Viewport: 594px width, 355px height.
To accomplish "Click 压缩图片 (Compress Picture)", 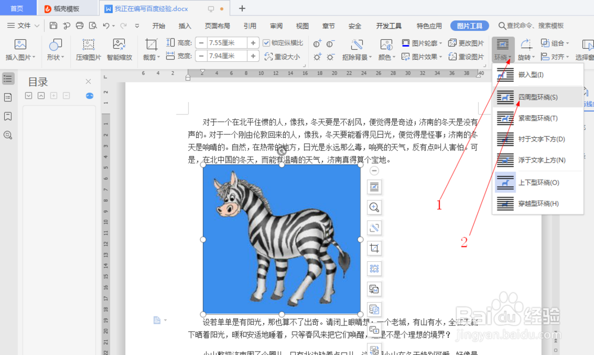I will click(89, 50).
